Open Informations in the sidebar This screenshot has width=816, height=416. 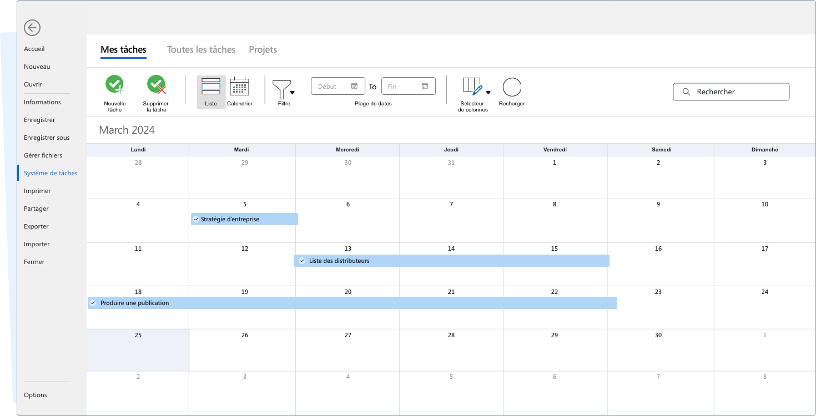pos(42,102)
